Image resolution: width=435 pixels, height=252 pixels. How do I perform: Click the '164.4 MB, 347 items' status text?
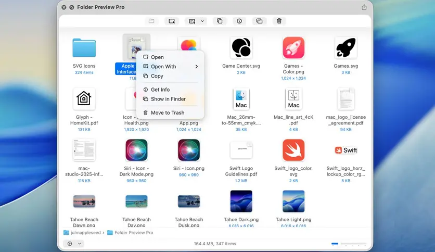pyautogui.click(x=215, y=244)
